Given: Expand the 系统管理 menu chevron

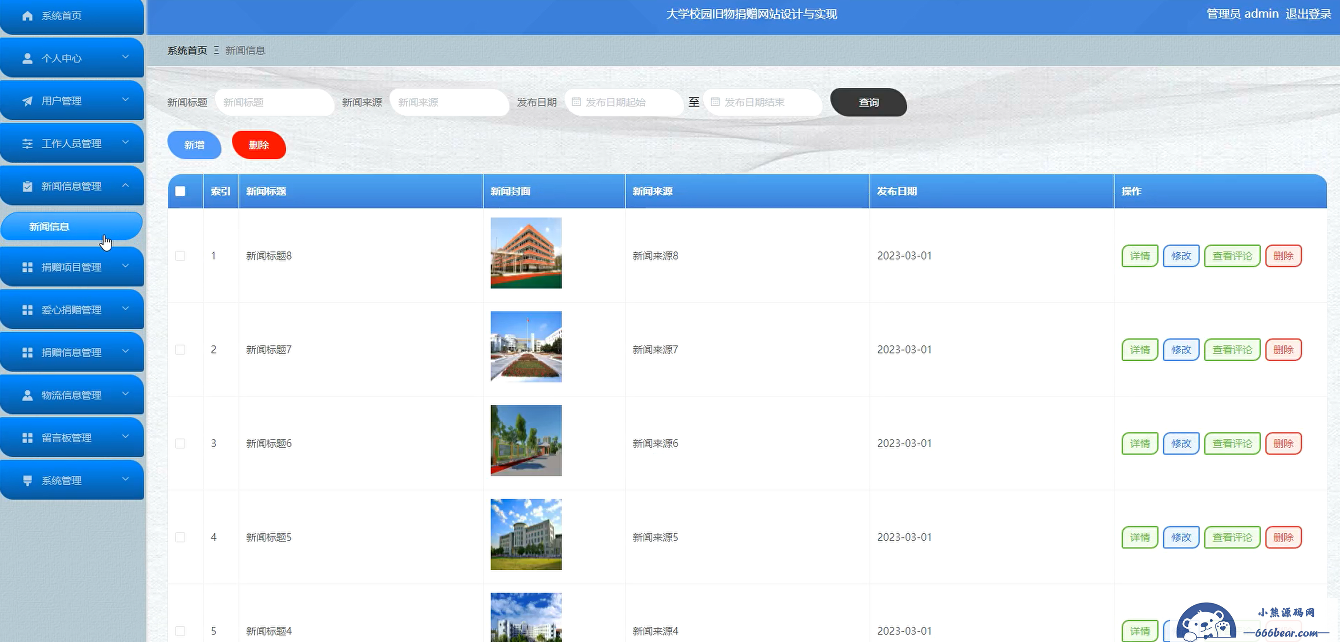Looking at the screenshot, I should [x=125, y=479].
